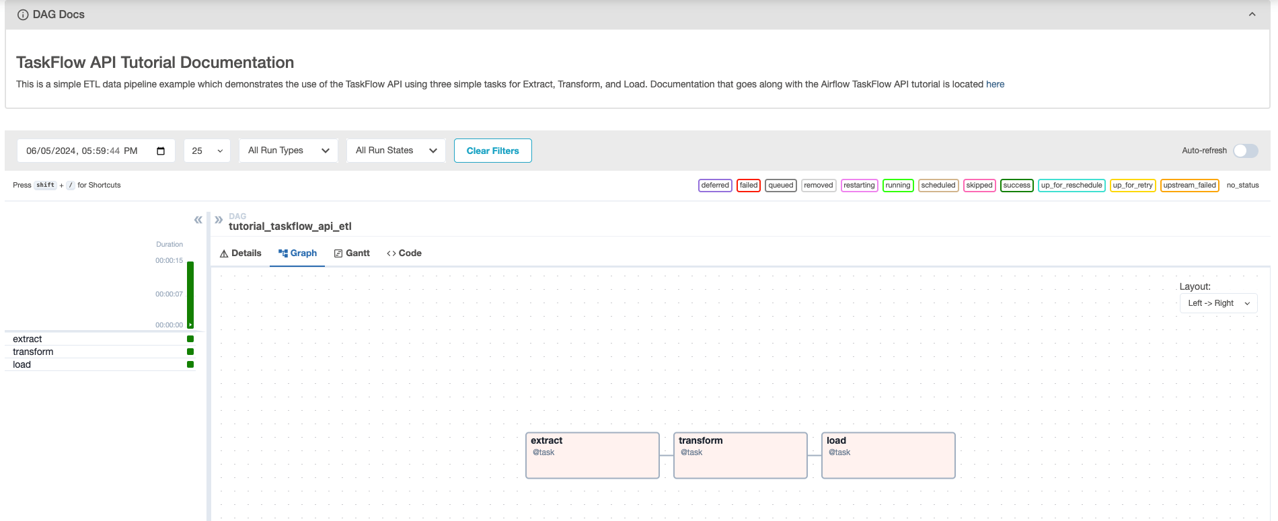Viewport: 1278px width, 521px height.
Task: Click the removed status legend tag
Action: pos(819,186)
